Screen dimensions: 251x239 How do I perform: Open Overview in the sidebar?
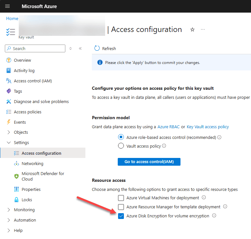22,60
